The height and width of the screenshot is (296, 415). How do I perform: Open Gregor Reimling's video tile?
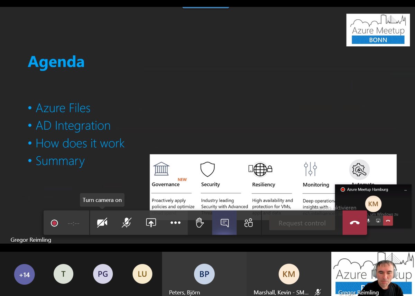point(373,274)
